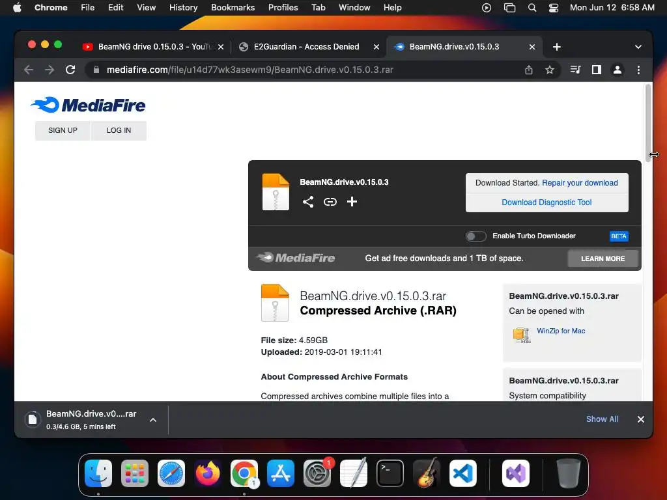Close the YouTube BeamNG tab
667x500 pixels.
221,47
